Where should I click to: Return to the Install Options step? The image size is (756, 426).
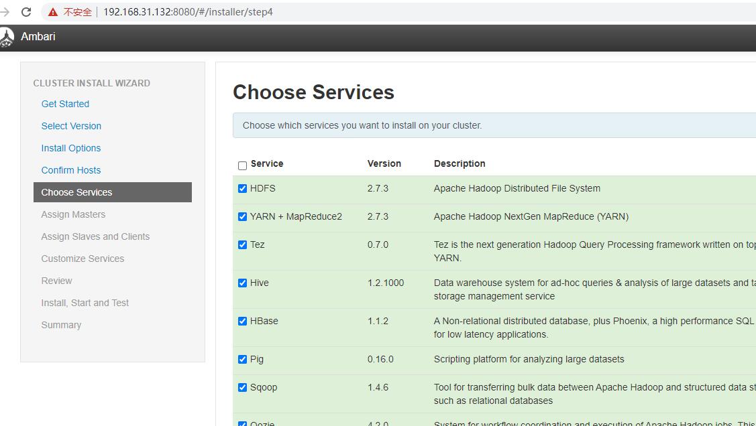coord(71,148)
